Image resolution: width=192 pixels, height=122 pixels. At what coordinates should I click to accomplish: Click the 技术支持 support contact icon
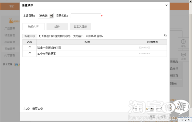pos(17,64)
